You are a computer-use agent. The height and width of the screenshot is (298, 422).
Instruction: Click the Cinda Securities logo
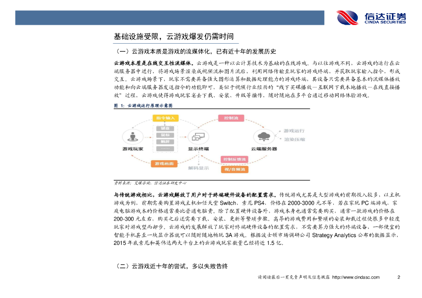[371, 18]
